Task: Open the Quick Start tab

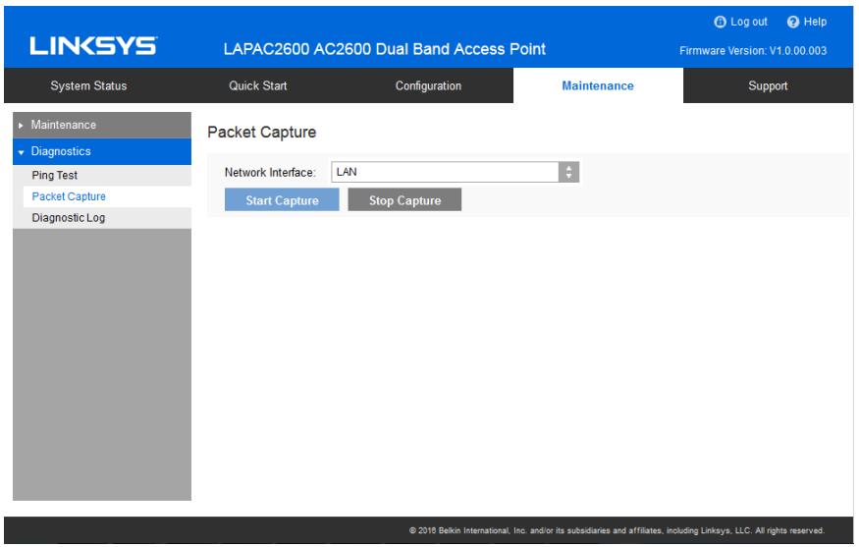Action: [x=258, y=86]
